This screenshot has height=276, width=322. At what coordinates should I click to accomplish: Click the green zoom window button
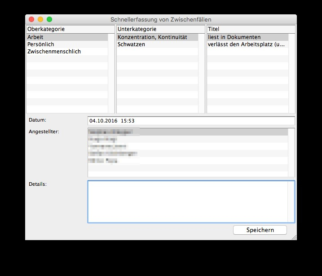(49, 19)
